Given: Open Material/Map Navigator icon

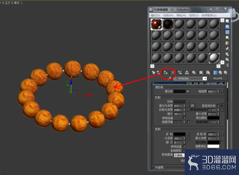Looking at the screenshot, I should (227, 65).
